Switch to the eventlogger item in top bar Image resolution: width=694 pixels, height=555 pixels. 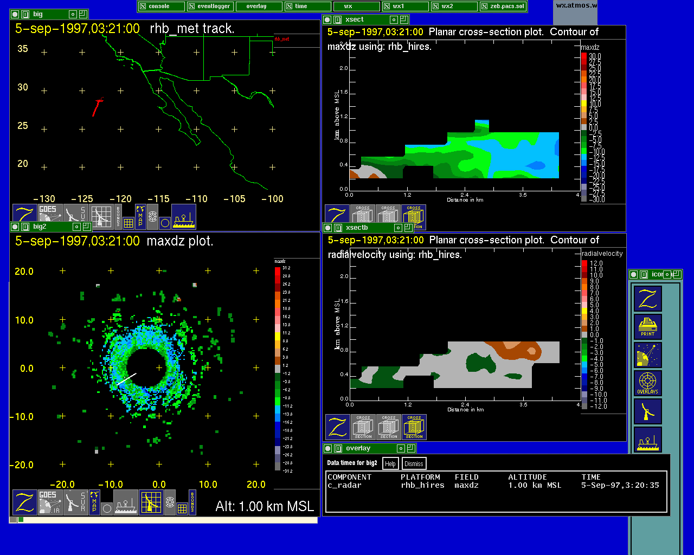click(x=211, y=7)
